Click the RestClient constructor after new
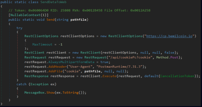The image size is (202, 107). [90, 52]
